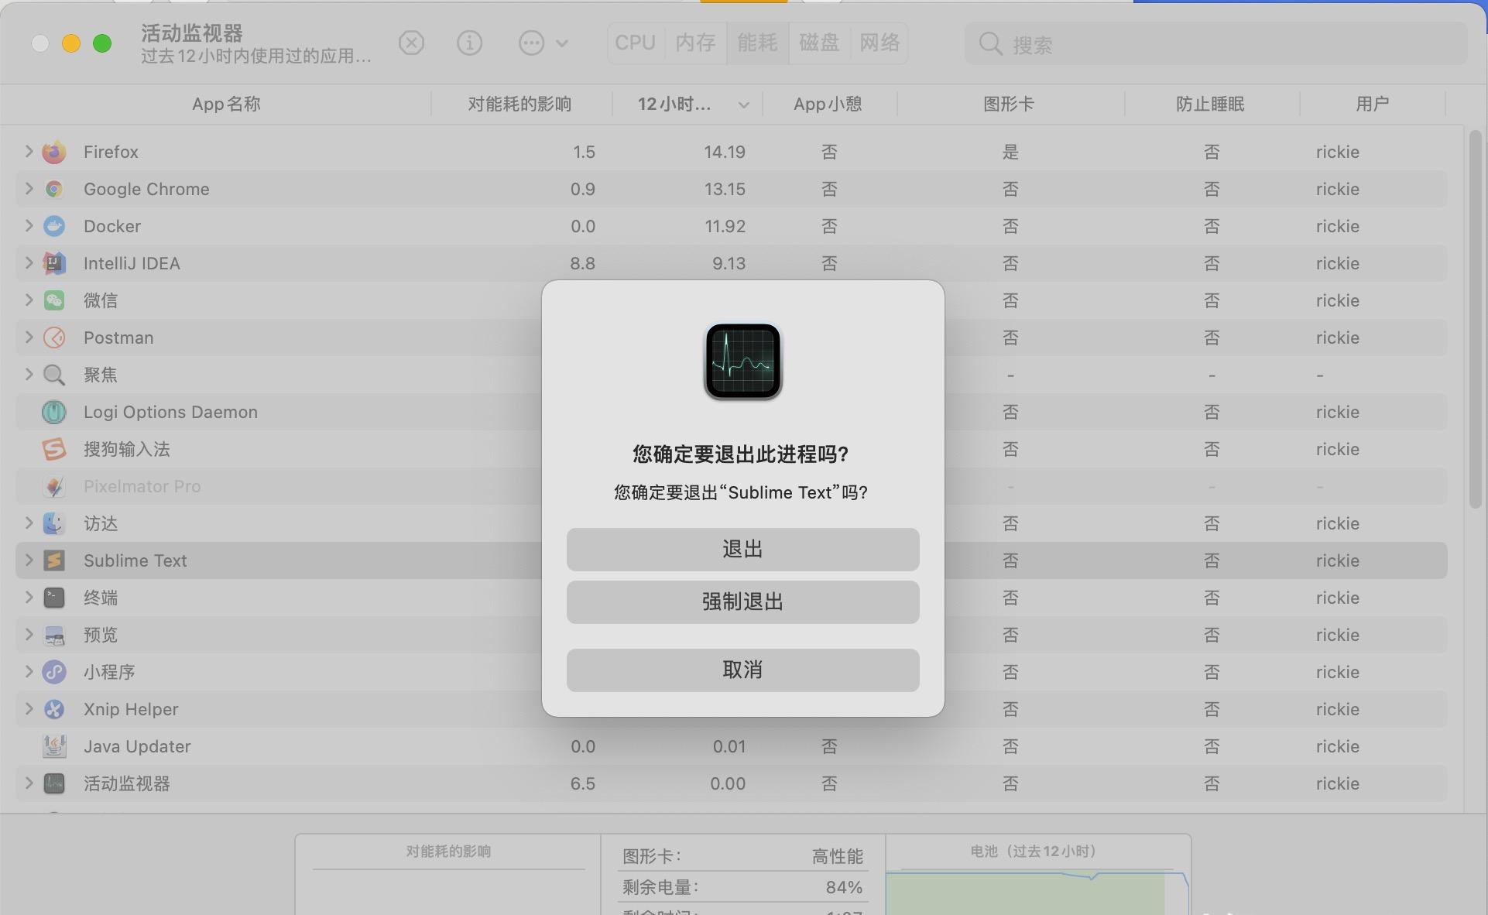Switch to the 磁盘 tab

point(819,43)
